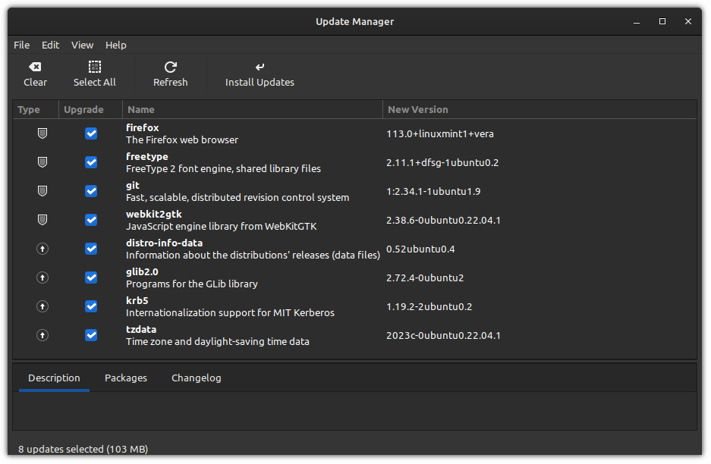Click version 2.38.6-0ubuntu0.22.04.1

coord(443,220)
